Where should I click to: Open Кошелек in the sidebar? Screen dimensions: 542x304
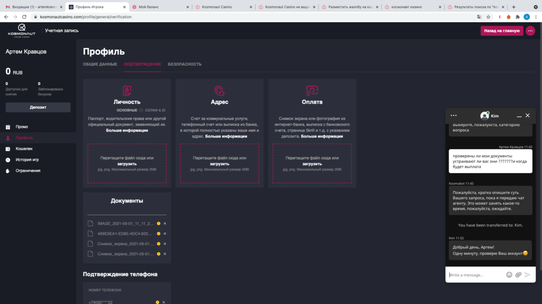(24, 149)
